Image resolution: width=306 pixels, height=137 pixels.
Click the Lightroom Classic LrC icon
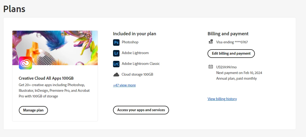pyautogui.click(x=116, y=64)
